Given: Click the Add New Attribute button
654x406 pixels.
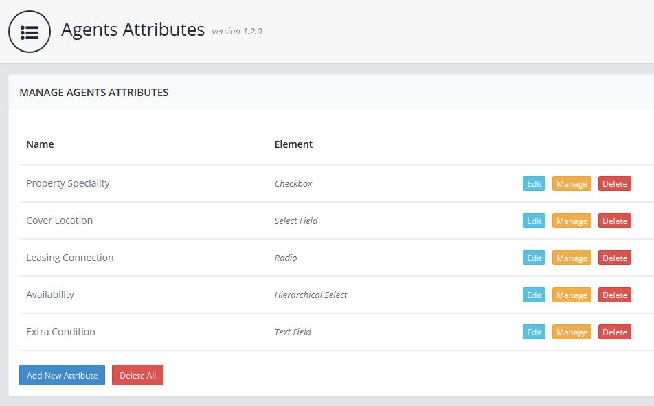Looking at the screenshot, I should pyautogui.click(x=62, y=375).
